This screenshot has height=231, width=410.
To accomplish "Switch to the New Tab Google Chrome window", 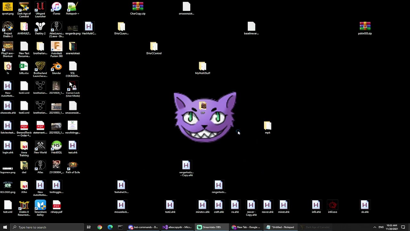I will pyautogui.click(x=246, y=227).
